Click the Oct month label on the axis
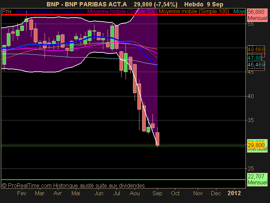Image resolution: width=270 pixels, height=203 pixels. tap(175, 193)
